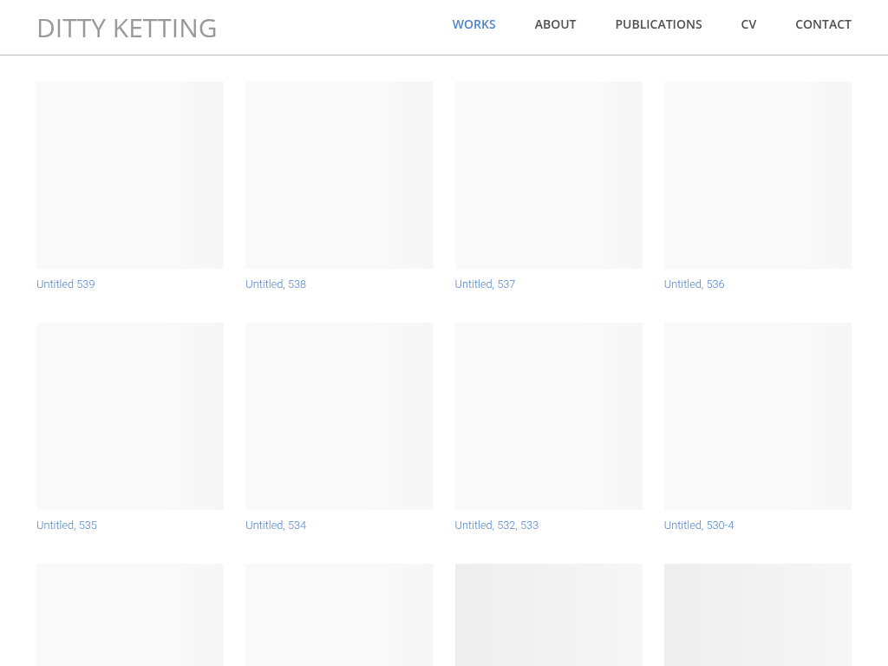Click the thumbnail above Untitled, 538
Image resolution: width=888 pixels, height=666 pixels.
point(339,175)
